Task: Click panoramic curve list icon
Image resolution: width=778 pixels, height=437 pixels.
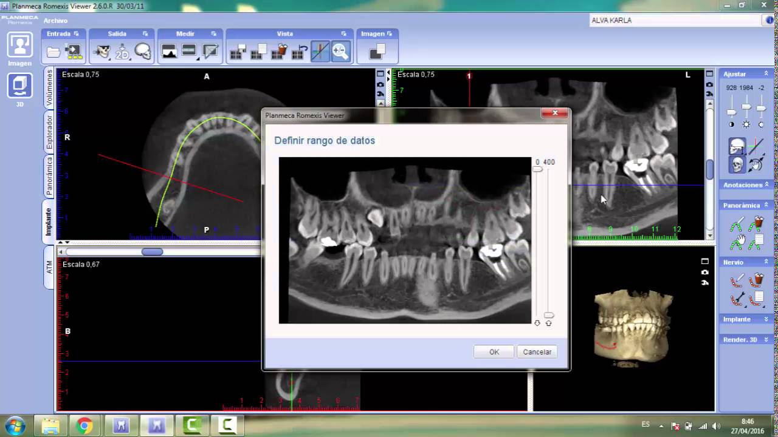Action: pos(756,243)
